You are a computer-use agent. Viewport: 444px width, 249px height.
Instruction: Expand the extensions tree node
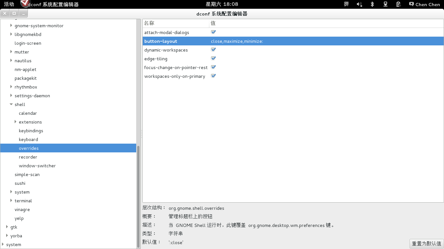(x=16, y=122)
